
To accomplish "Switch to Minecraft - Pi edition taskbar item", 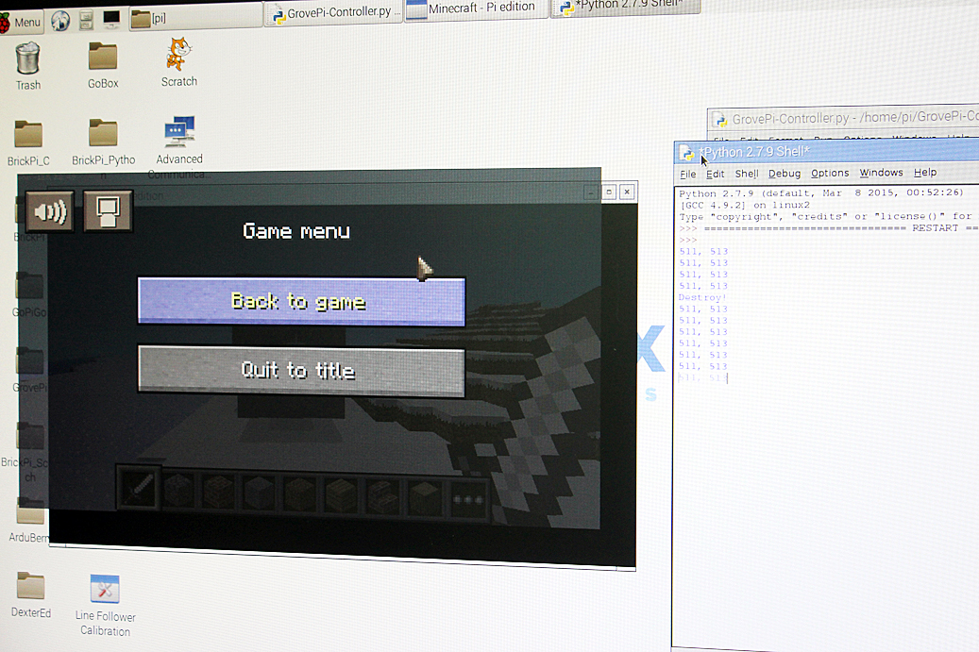I will 477,8.
